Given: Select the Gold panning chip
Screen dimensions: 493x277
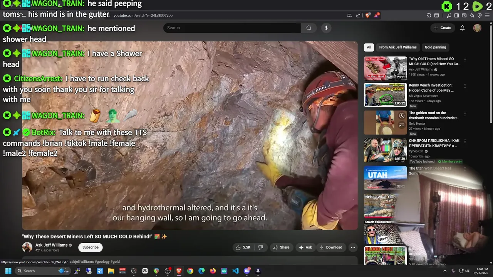Looking at the screenshot, I should (x=435, y=47).
